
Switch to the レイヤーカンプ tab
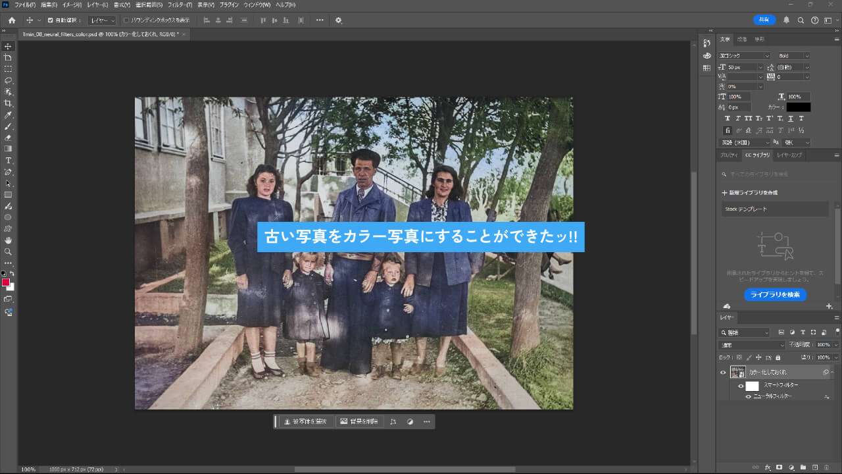pyautogui.click(x=789, y=155)
